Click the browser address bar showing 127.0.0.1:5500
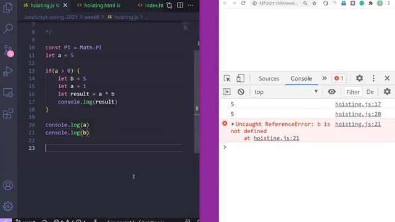 pos(278,3)
